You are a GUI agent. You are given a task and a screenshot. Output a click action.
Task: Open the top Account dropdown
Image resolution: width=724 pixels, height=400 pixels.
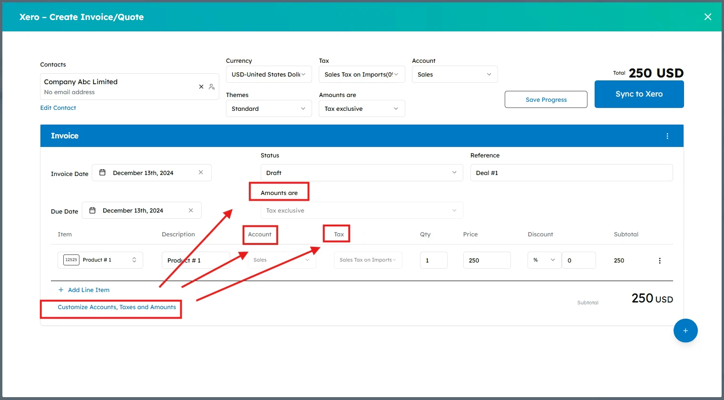[x=455, y=74]
